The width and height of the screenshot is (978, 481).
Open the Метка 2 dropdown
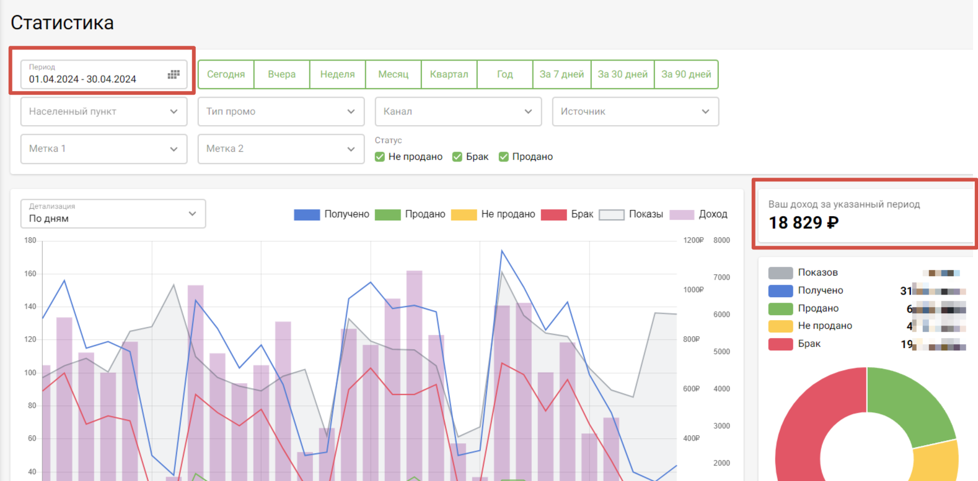281,149
